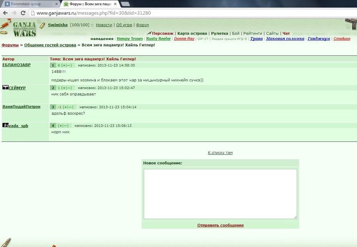Open Рейтинги menu item
Screen dimensions: 357x247
tap(253, 33)
